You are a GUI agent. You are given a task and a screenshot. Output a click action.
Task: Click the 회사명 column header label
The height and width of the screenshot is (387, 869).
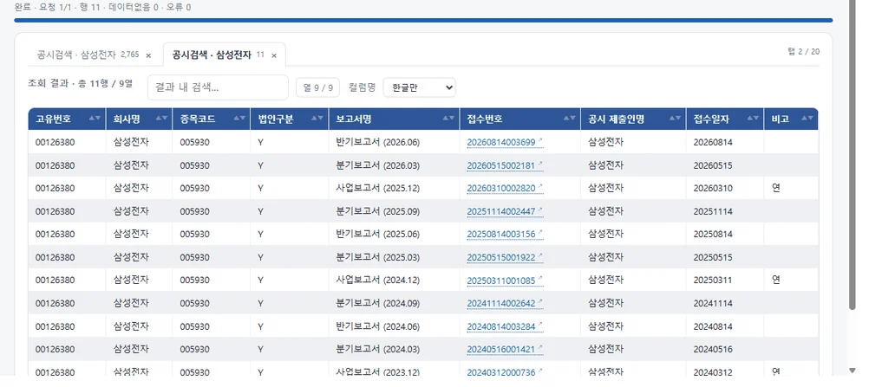127,119
